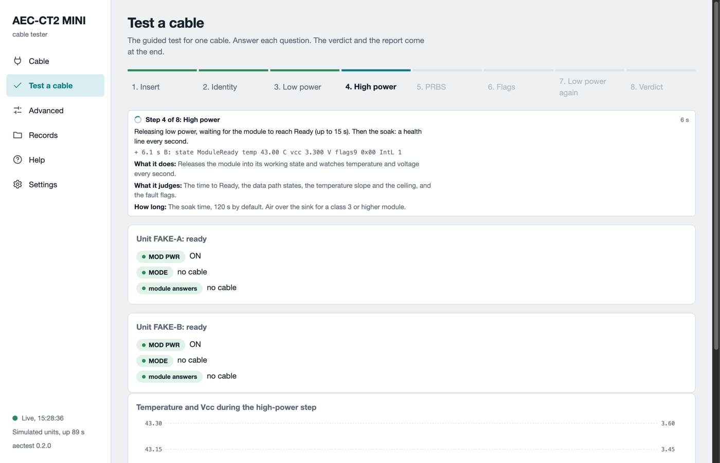Click the question mark Help icon

(x=17, y=159)
